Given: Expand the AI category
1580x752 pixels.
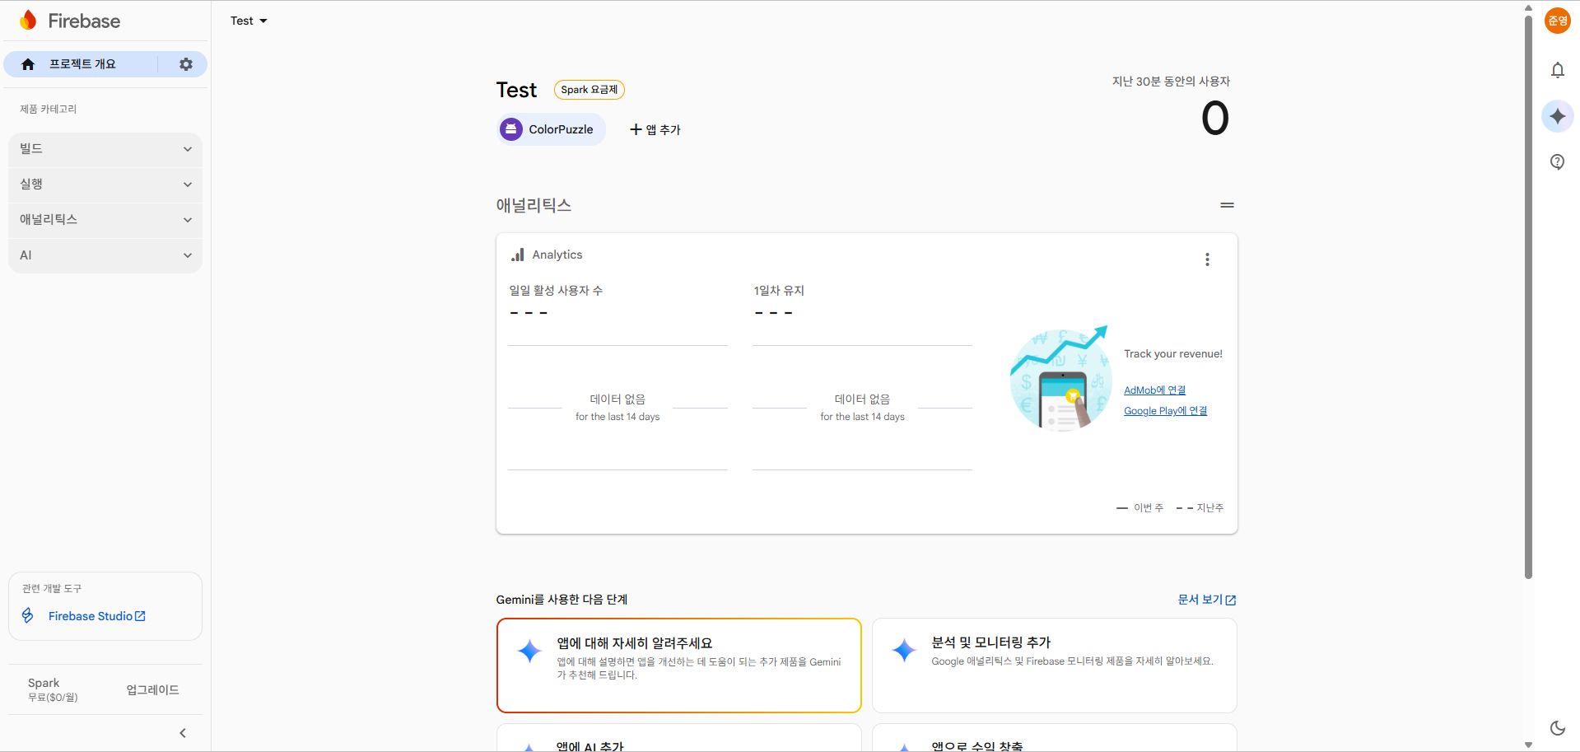Looking at the screenshot, I should [x=105, y=255].
